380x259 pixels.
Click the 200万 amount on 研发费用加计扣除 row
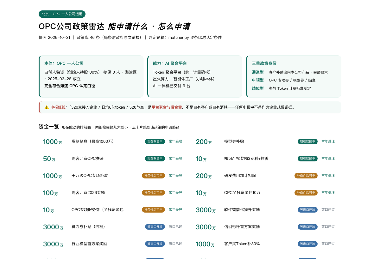pos(204,176)
